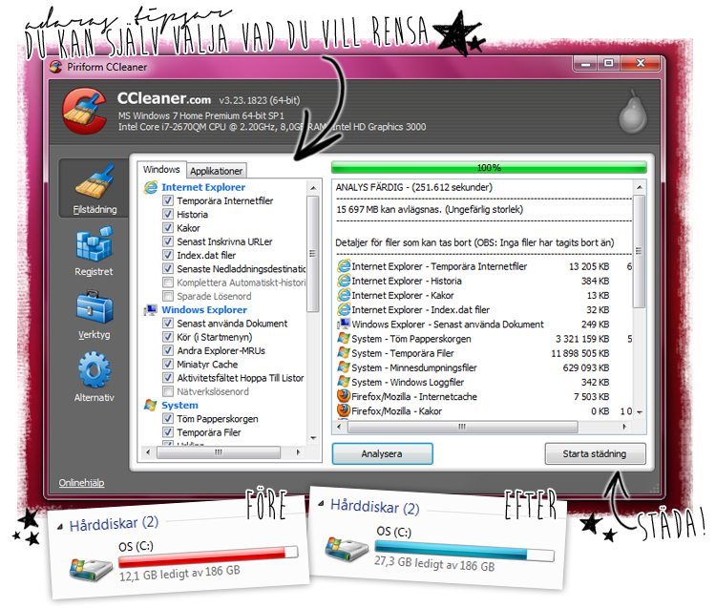716x608 pixels.
Task: Toggle Miniatyr Cache checkbox
Action: pos(168,365)
